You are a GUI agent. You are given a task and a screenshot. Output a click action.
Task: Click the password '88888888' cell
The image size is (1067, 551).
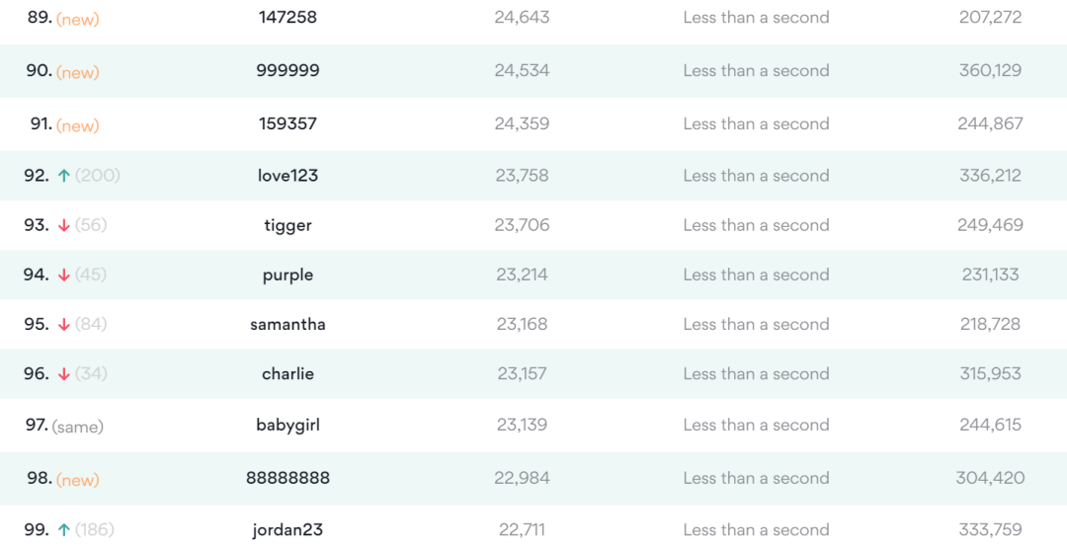(x=287, y=478)
